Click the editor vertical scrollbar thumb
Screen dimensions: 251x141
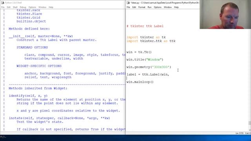[249, 123]
